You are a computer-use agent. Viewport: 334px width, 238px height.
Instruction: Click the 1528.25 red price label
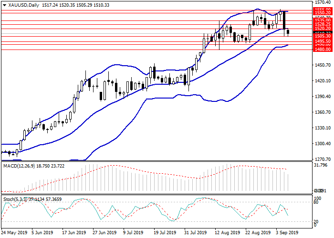pos(322,24)
